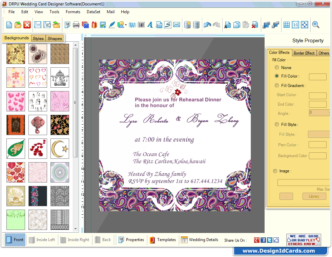This screenshot has width=332, height=257.
Task: Open Wedding Details
Action: (x=200, y=240)
